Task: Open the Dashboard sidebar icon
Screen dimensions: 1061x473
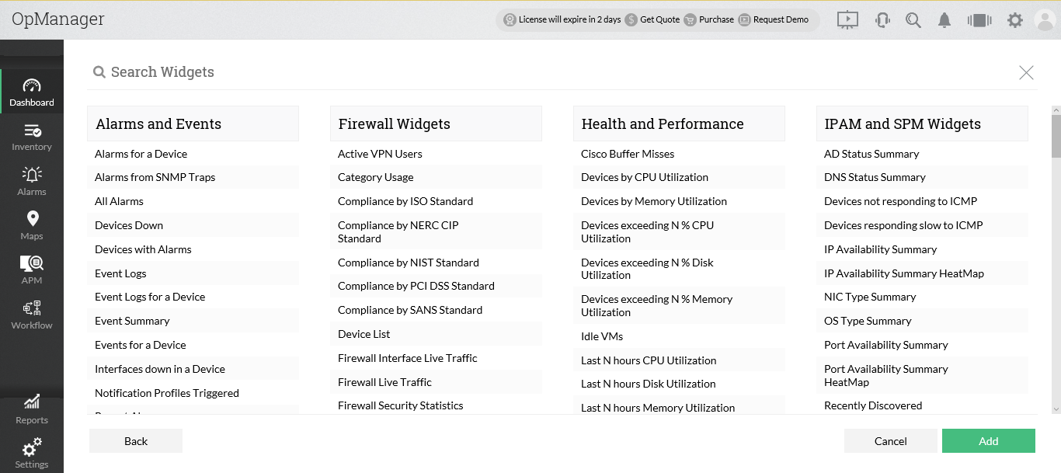Action: (32, 92)
